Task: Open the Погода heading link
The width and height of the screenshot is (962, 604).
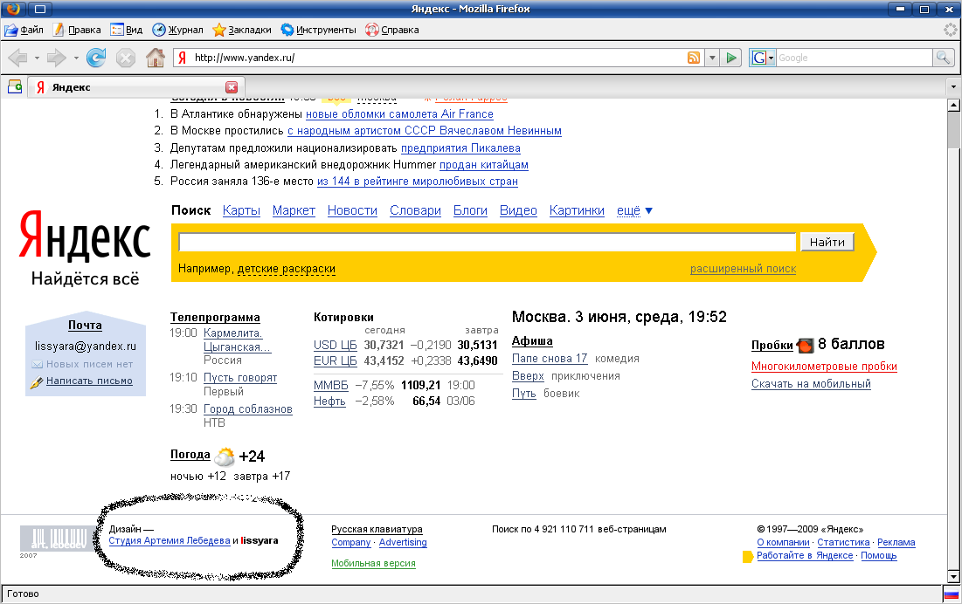Action: (x=190, y=455)
